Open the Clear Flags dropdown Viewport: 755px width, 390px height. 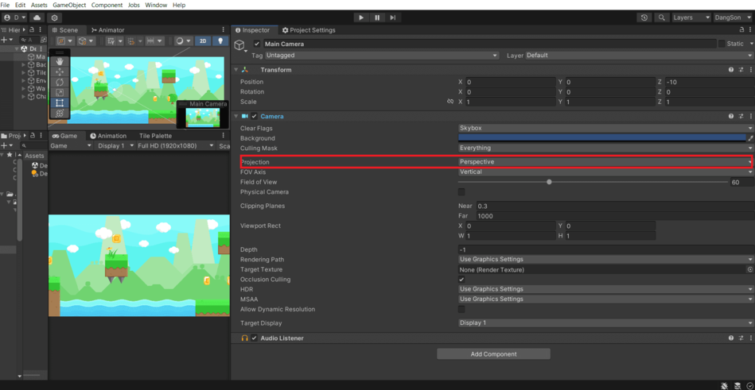[x=605, y=128]
